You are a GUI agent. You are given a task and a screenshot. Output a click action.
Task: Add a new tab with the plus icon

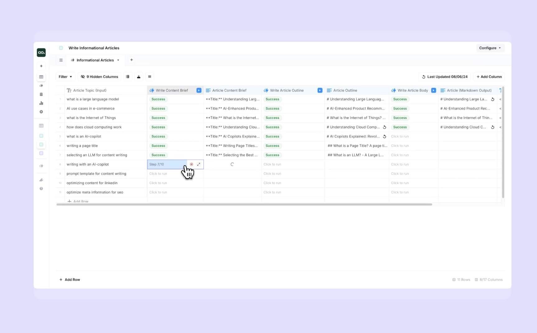(131, 60)
